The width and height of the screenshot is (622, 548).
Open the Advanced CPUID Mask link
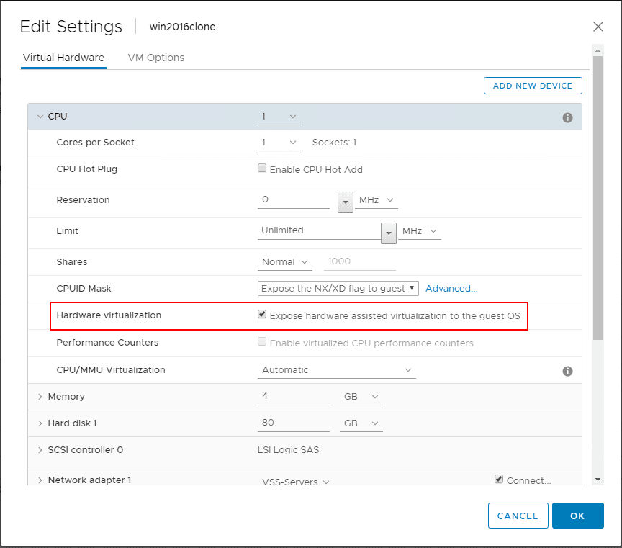(451, 289)
